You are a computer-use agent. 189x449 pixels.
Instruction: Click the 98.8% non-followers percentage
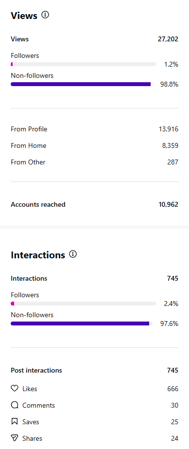(x=169, y=85)
